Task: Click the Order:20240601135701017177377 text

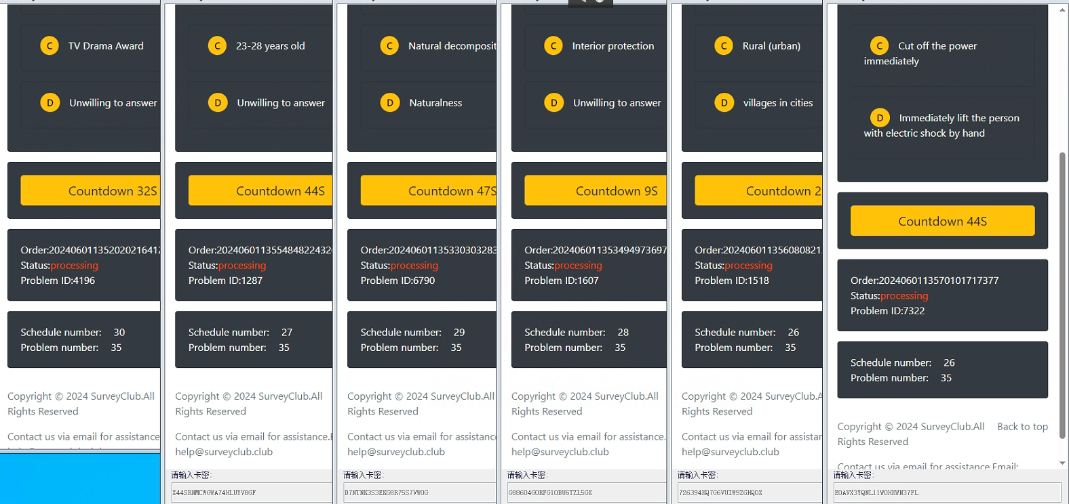Action: (x=925, y=280)
